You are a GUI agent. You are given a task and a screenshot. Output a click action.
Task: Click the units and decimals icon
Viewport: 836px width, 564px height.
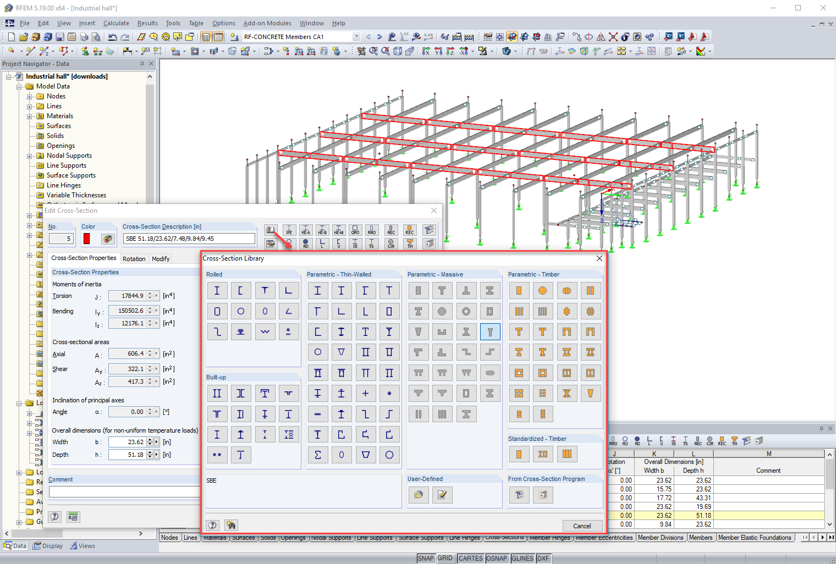click(73, 517)
